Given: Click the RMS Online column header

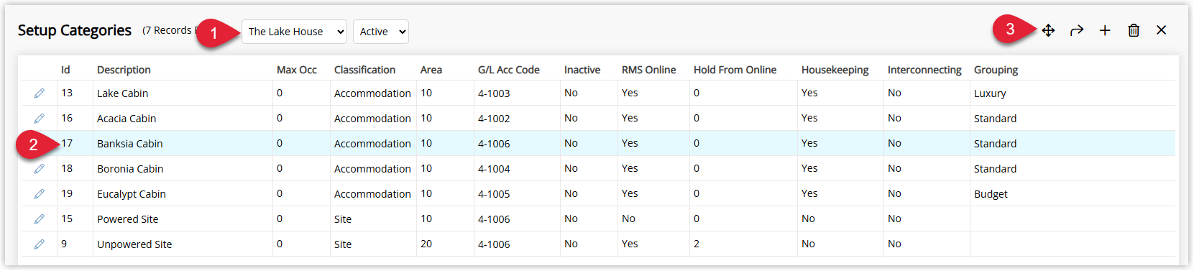Looking at the screenshot, I should pyautogui.click(x=649, y=70).
